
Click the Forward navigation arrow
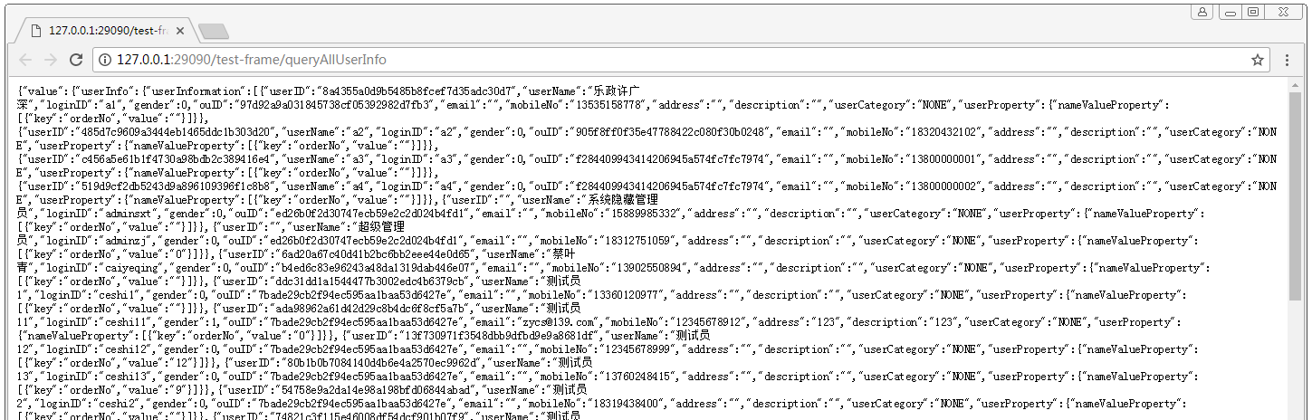coord(51,60)
